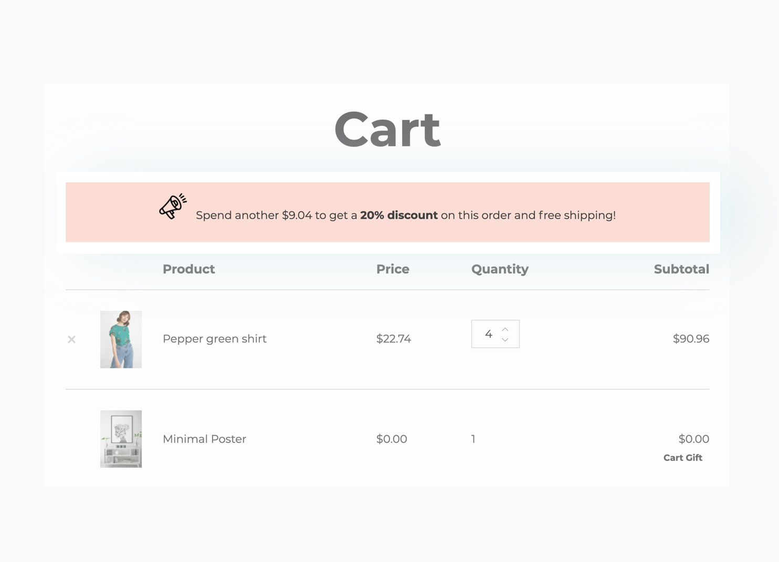
Task: Remove Pepper green shirt from cart
Action: [71, 339]
